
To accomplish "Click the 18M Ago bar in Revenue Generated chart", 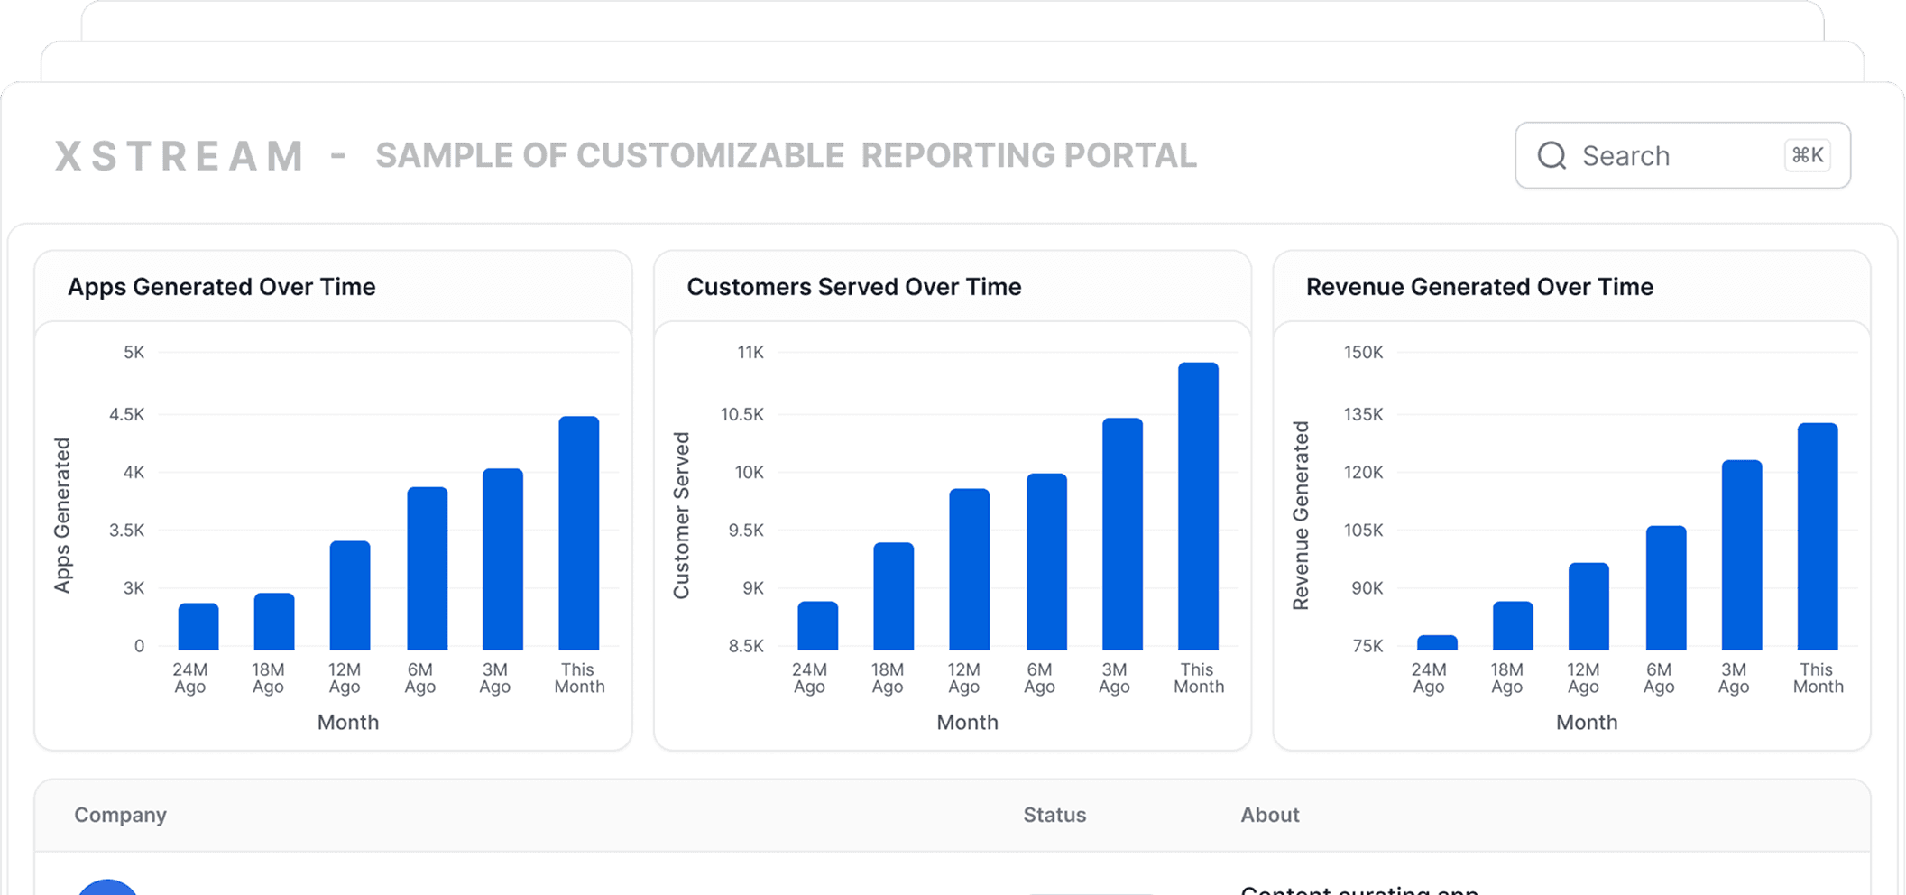I will point(1514,625).
